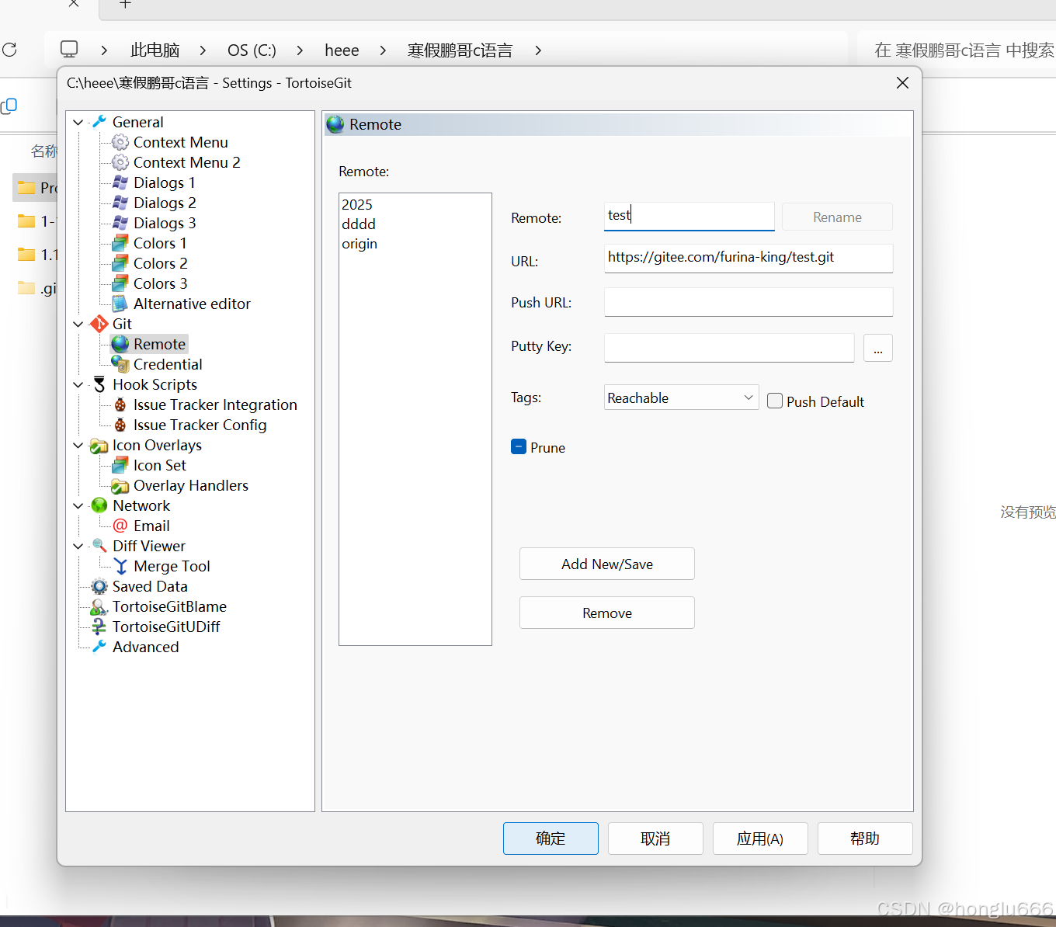
Task: Click the ladybug icon beside Issue Tracker Config
Action: [120, 425]
